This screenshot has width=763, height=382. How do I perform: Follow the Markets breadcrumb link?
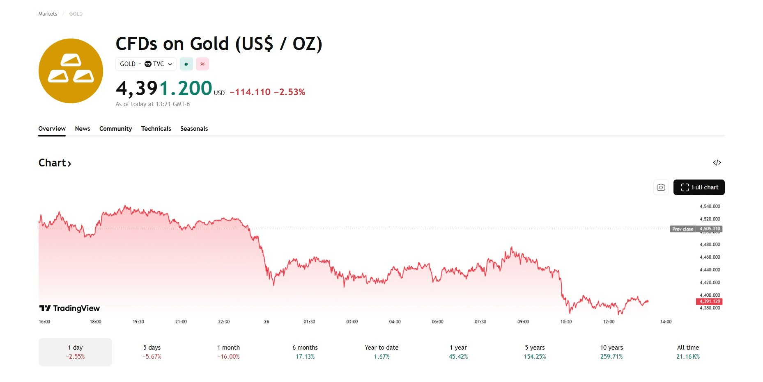pyautogui.click(x=48, y=14)
